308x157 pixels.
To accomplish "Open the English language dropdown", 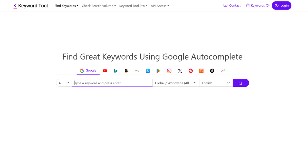I will click(x=216, y=83).
